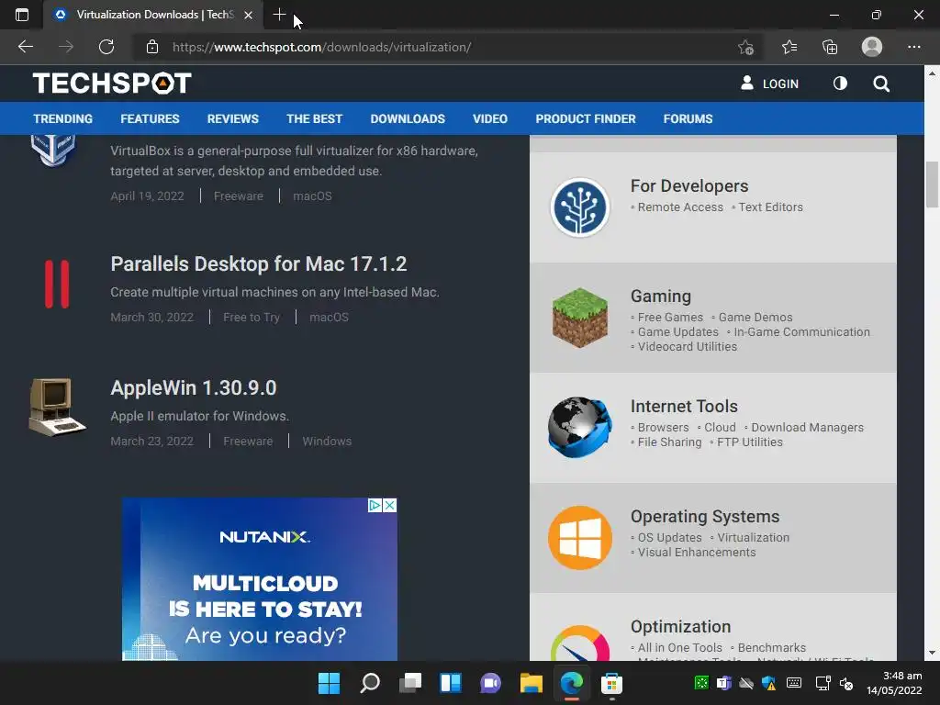Open Videocard Utilities subcategory

(x=687, y=346)
